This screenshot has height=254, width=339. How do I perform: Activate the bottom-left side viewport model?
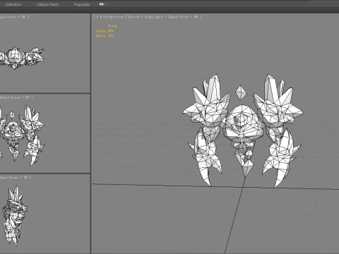(15, 215)
